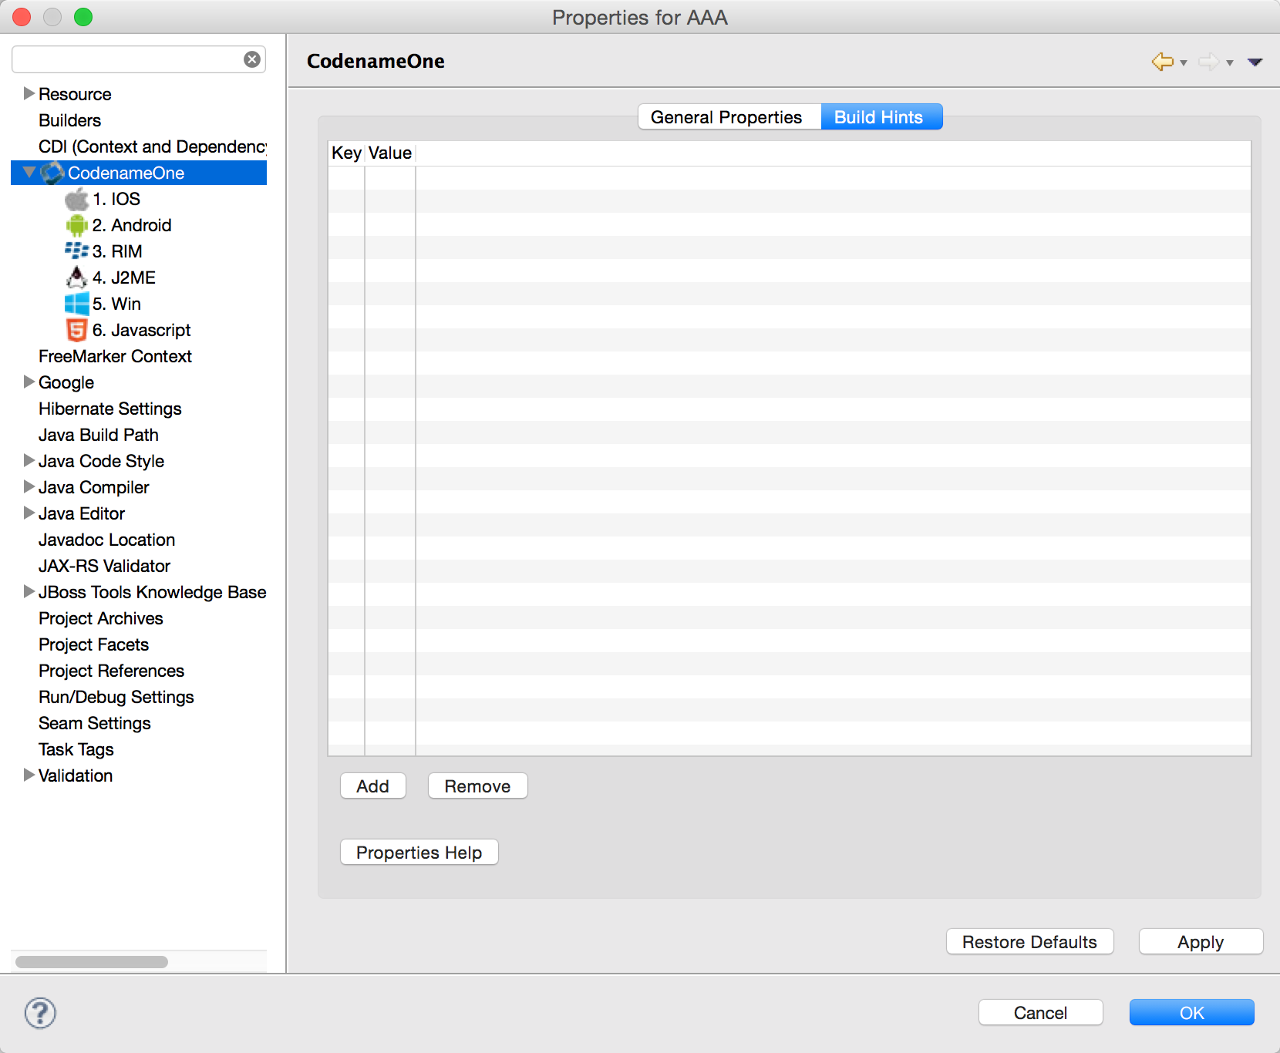Click the forward navigation arrow icon

tap(1209, 62)
